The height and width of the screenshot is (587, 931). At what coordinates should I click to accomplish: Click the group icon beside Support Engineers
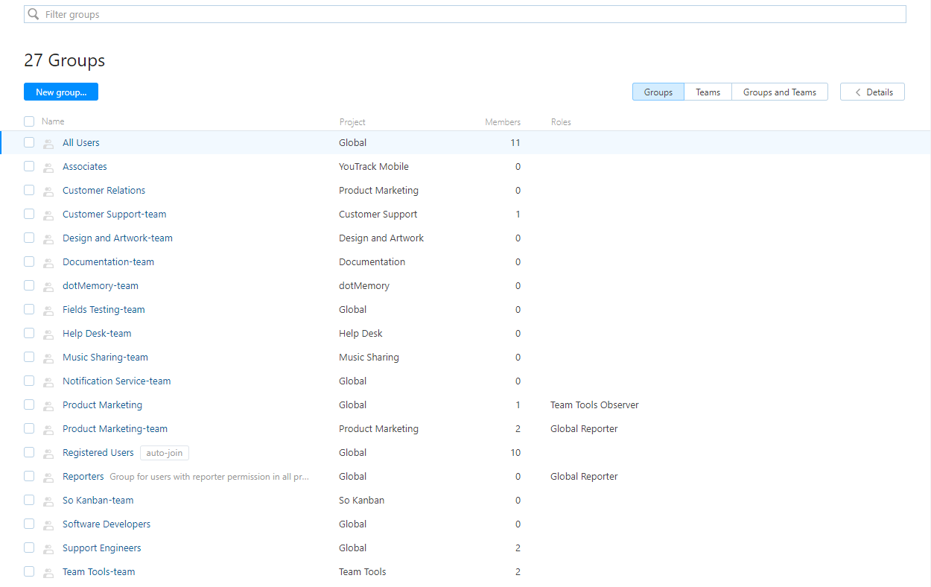point(48,549)
